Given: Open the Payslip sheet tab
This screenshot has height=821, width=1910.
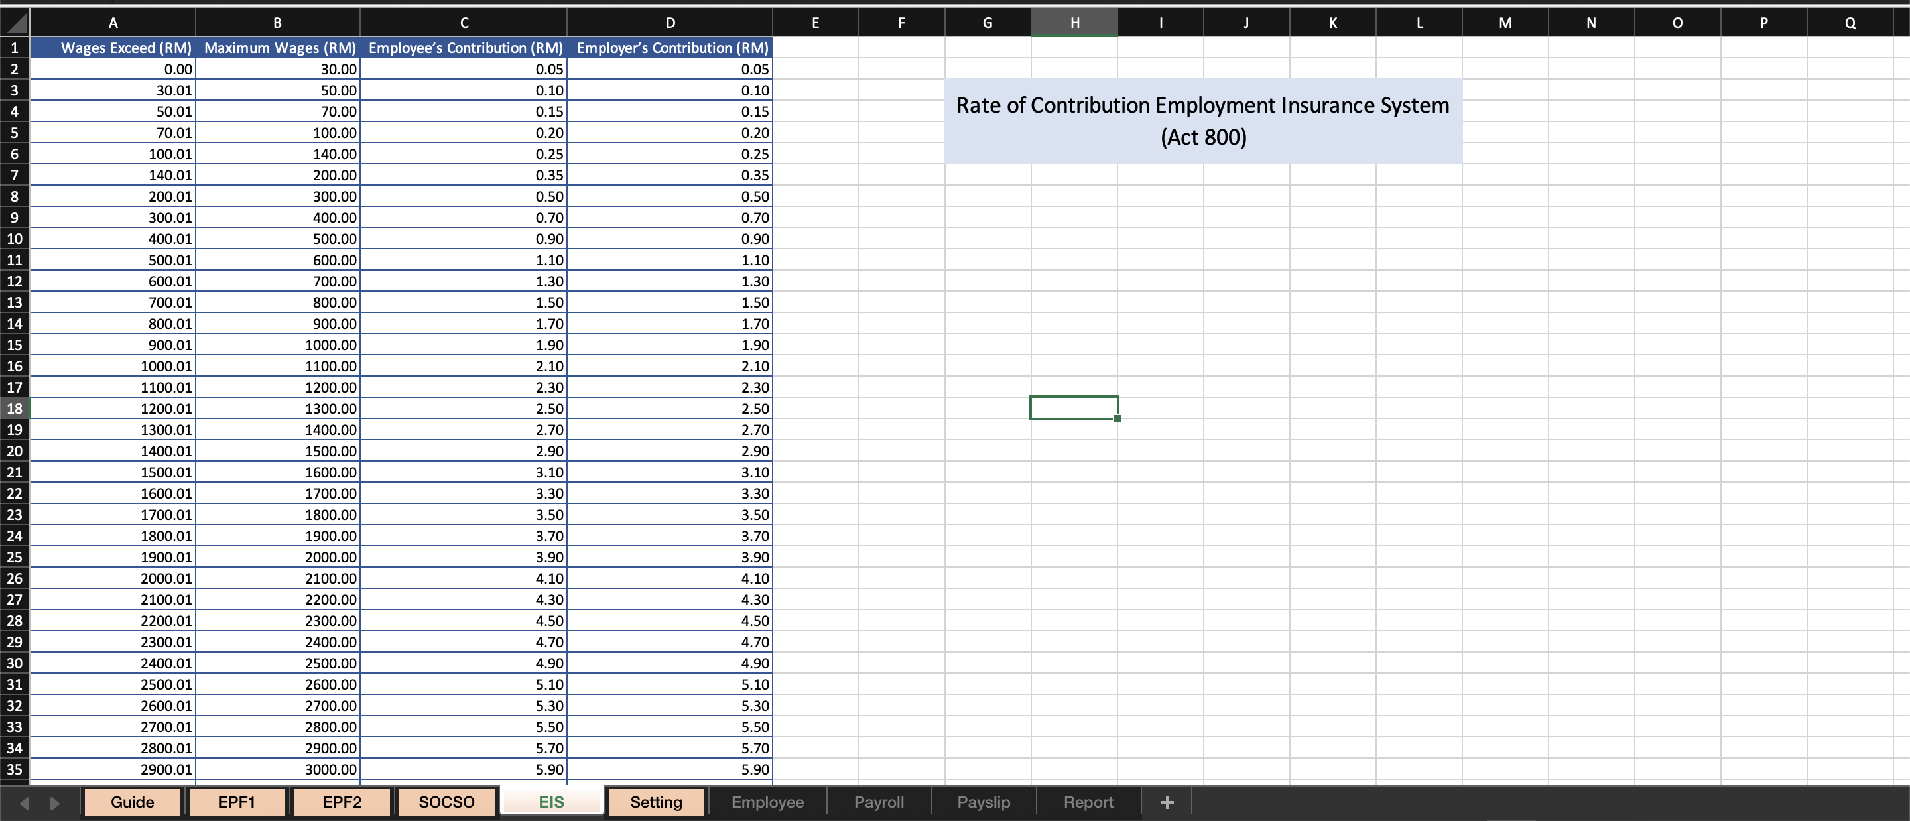Looking at the screenshot, I should click(983, 802).
